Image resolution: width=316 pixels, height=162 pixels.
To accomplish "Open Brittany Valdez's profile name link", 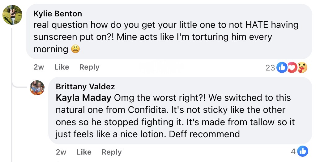I will tap(85, 87).
